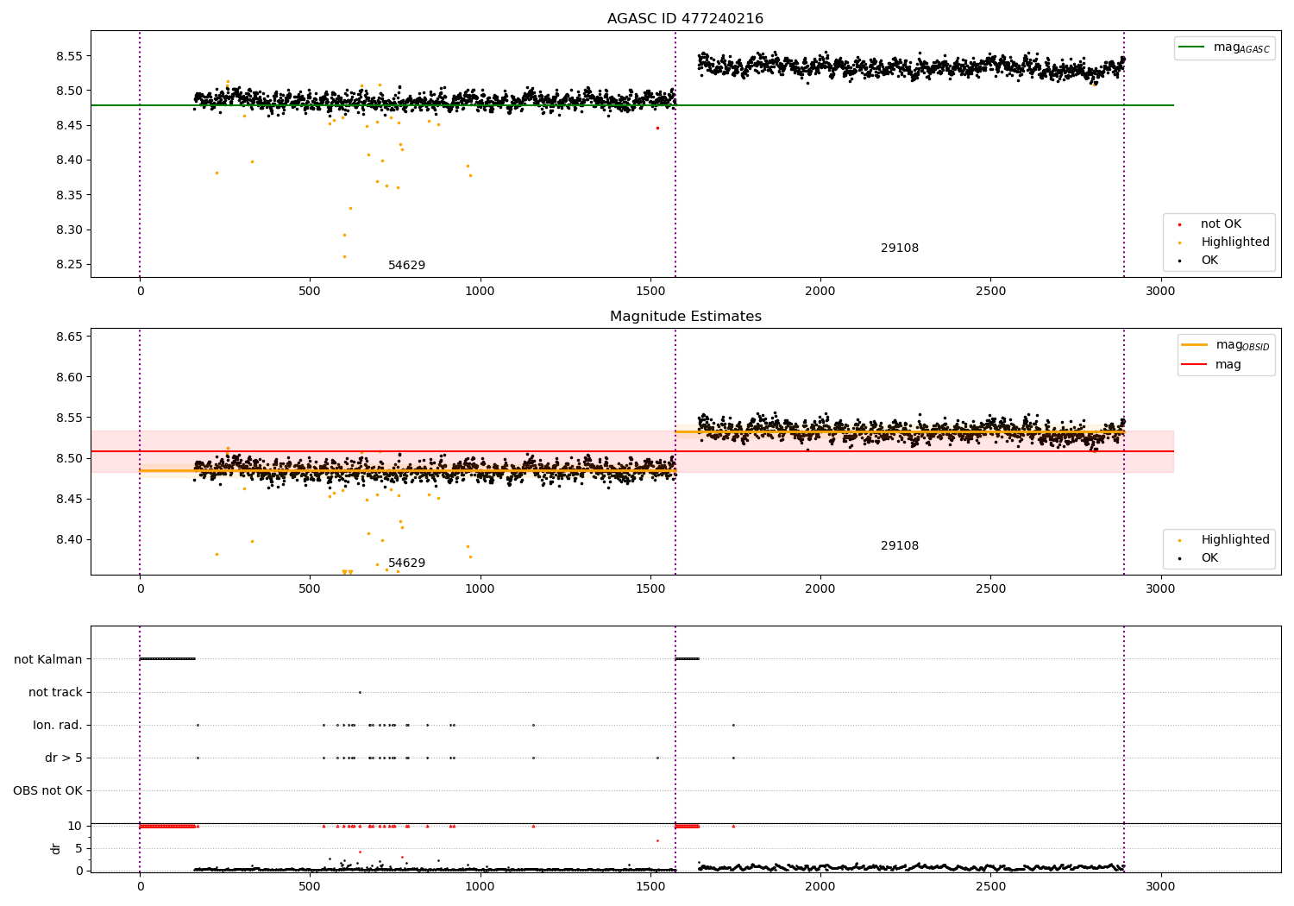The width and height of the screenshot is (1294, 906).
Task: Click 1500 x-tick under Magnitude Estimates plot
Action: (x=650, y=589)
